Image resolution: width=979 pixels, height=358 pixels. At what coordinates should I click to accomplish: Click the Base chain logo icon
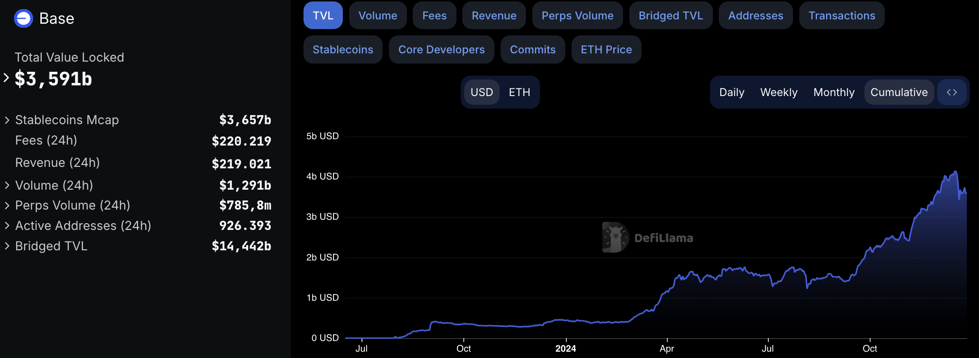click(23, 18)
